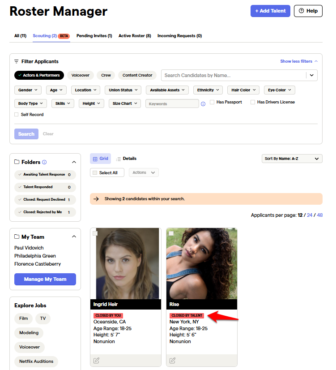This screenshot has height=370, width=336.
Task: Switch to Grid view icon
Action: [x=95, y=159]
